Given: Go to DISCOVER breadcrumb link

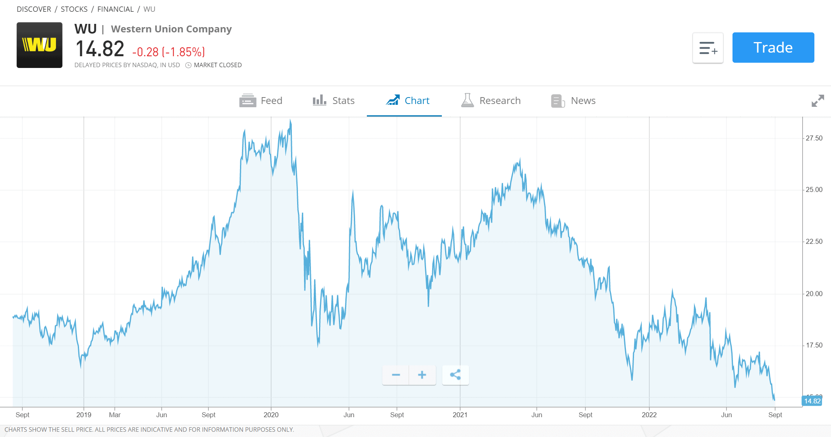Looking at the screenshot, I should click(34, 9).
